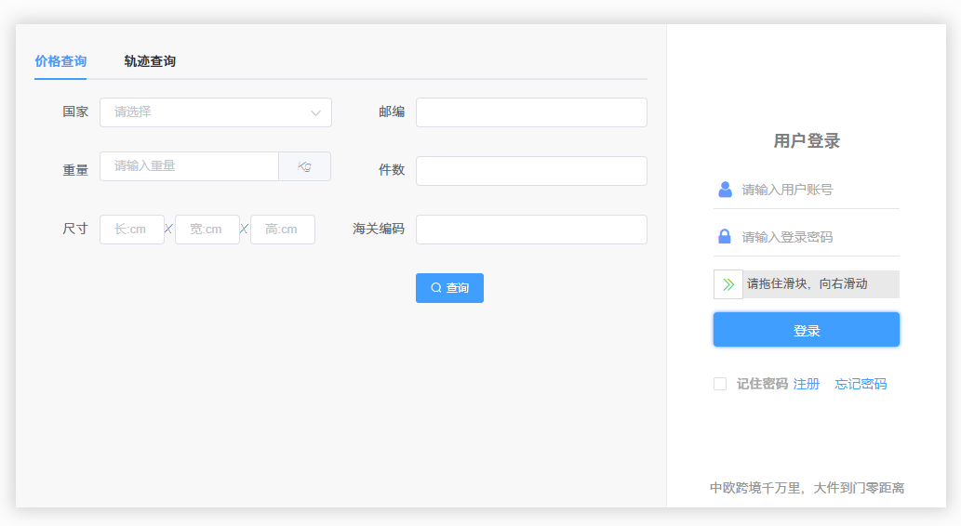Click the blue 登录 login button
This screenshot has width=961, height=526.
(x=807, y=330)
